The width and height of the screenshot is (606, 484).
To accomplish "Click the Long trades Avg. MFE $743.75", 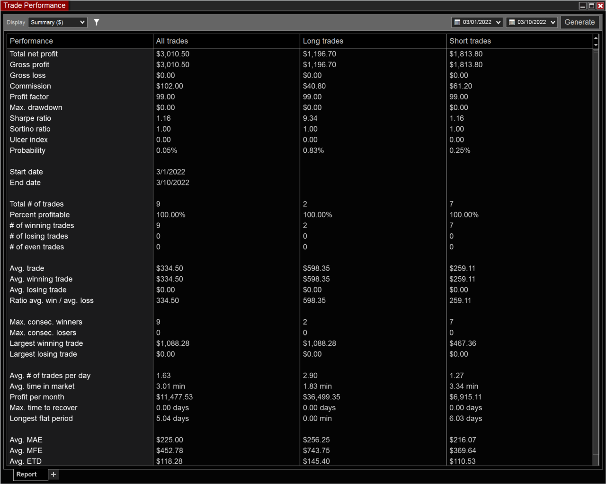I will pyautogui.click(x=316, y=451).
